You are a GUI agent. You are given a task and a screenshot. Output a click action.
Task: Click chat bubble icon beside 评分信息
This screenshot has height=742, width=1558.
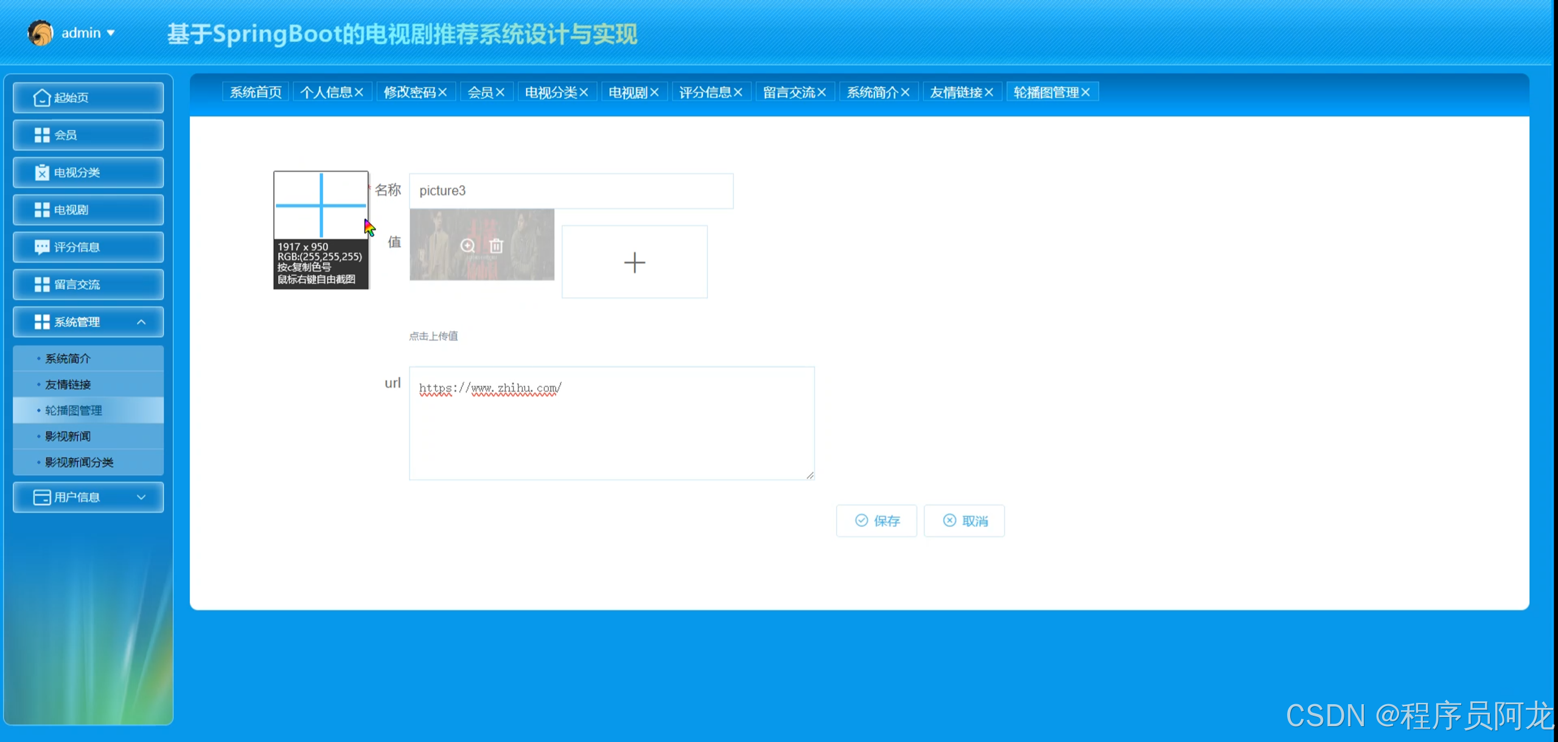click(x=41, y=247)
